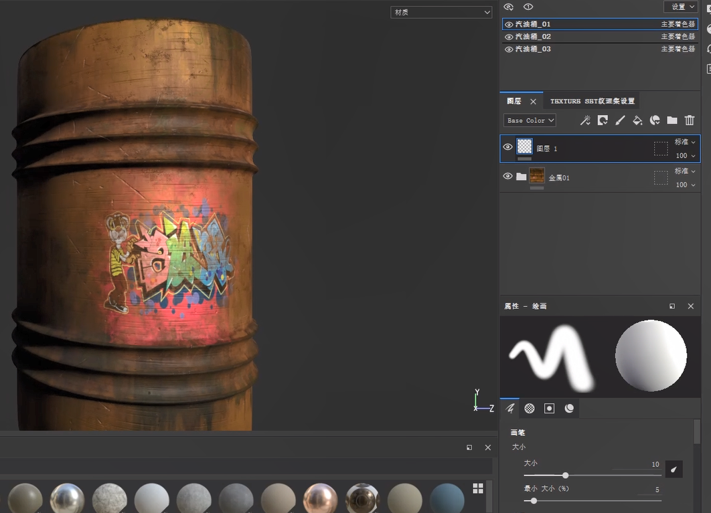
Task: Delete the selected layer with the trash icon
Action: coord(690,120)
